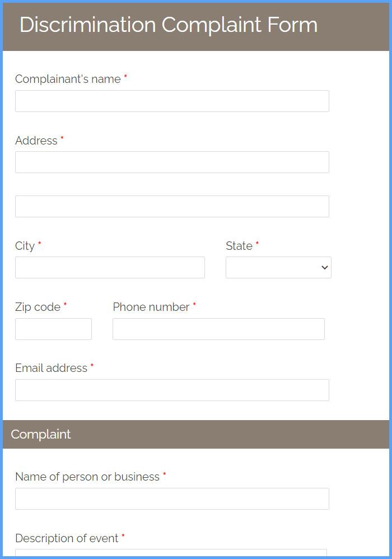Click the Phone number label

pos(151,307)
